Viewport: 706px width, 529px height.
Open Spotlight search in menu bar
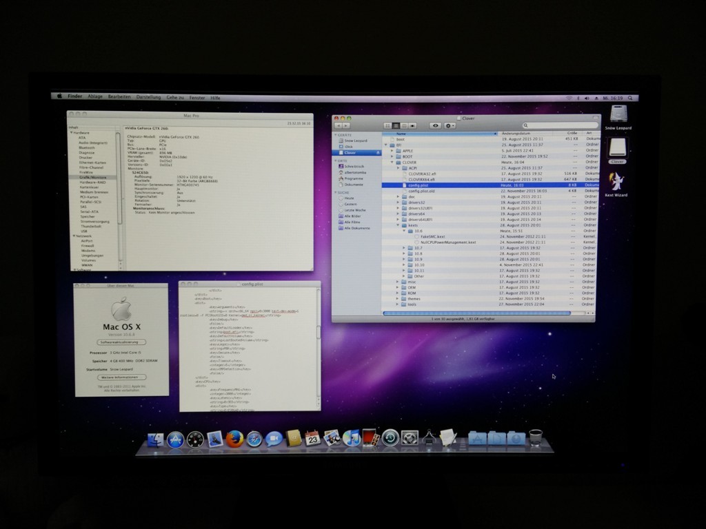630,98
